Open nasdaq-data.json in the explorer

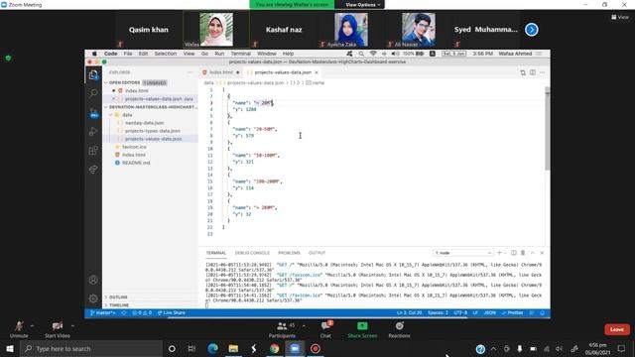(144, 123)
